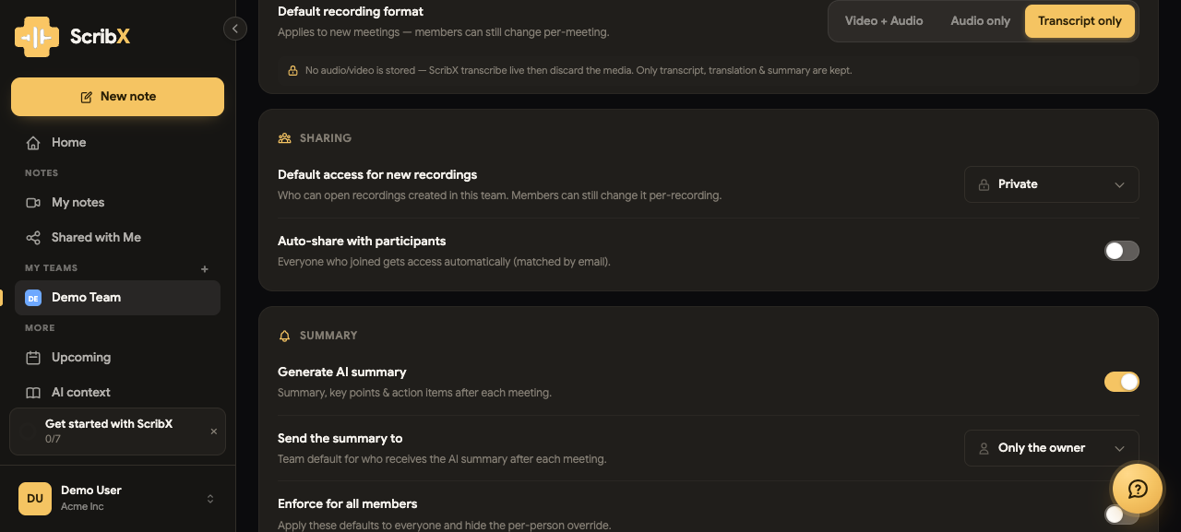Click the ScribX logo icon

point(37,37)
